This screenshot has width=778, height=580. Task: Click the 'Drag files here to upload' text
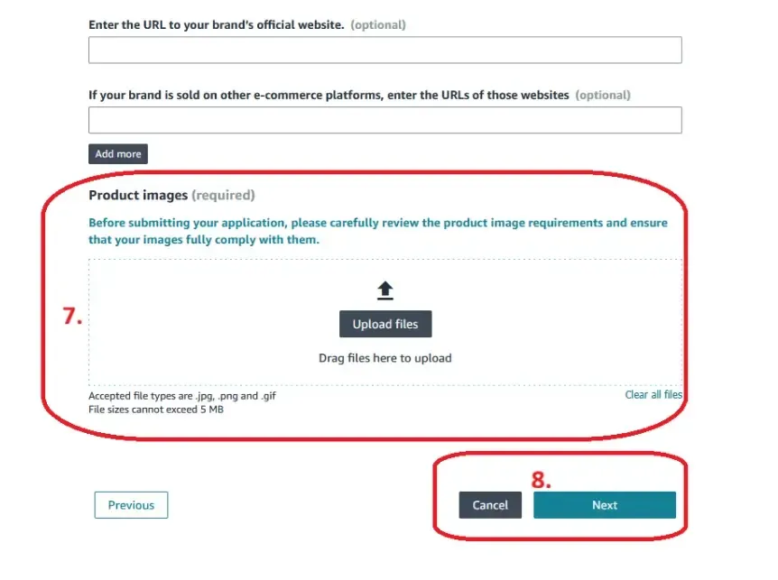(384, 358)
